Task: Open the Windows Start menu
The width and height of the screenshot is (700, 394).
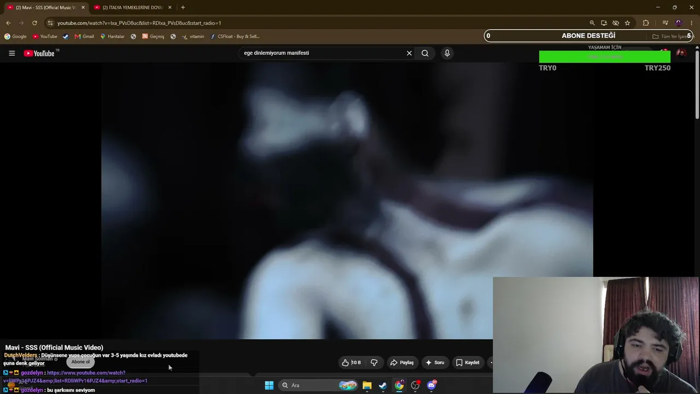Action: click(x=269, y=385)
